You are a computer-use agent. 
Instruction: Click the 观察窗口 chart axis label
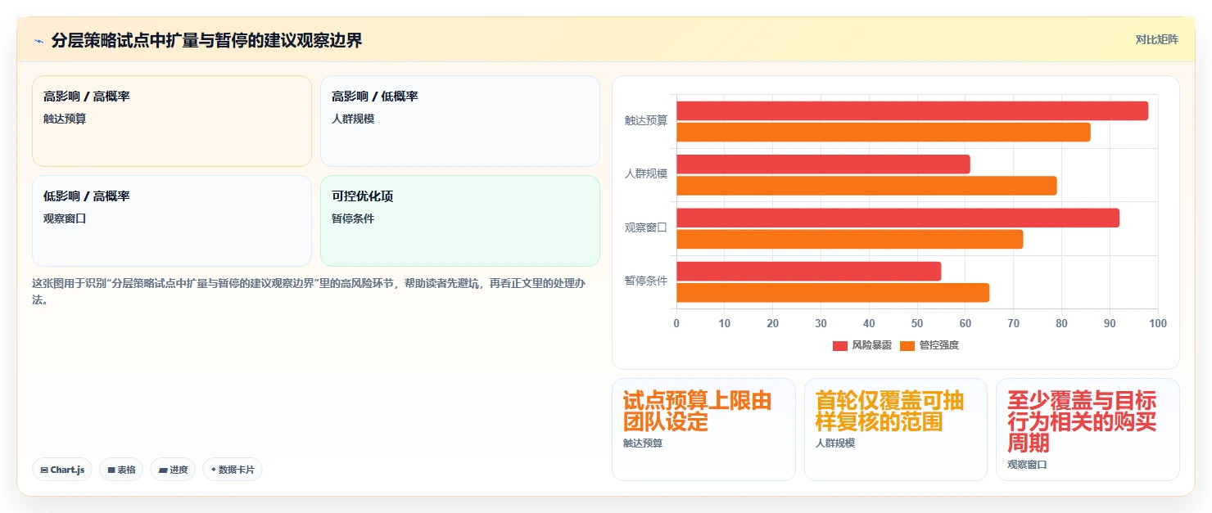click(646, 227)
